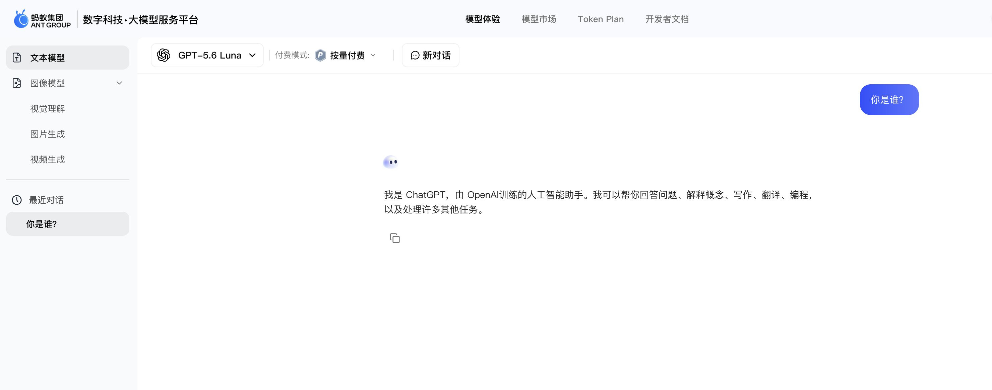Click the 付费模式 label
Screen dimensions: 992x390
tap(292, 55)
